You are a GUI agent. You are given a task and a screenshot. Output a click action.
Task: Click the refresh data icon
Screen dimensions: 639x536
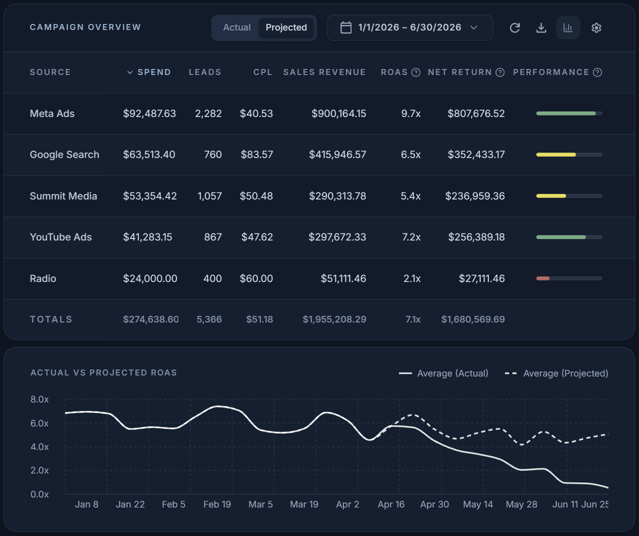click(514, 27)
